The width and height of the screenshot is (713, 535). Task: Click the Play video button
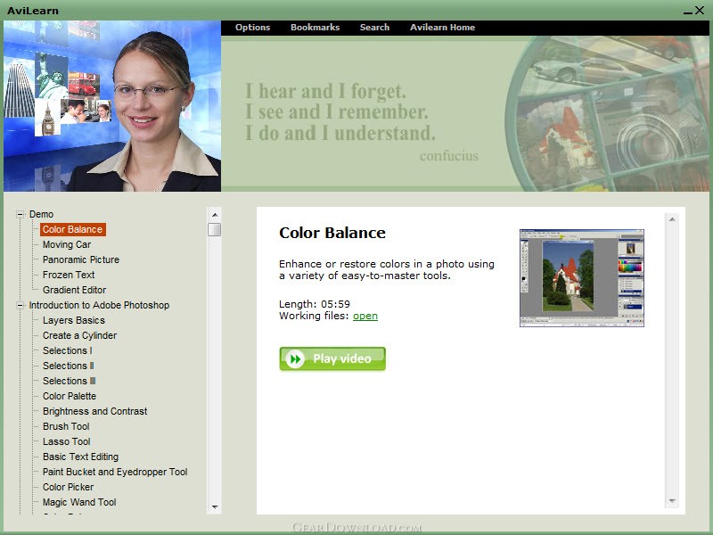[x=332, y=359]
